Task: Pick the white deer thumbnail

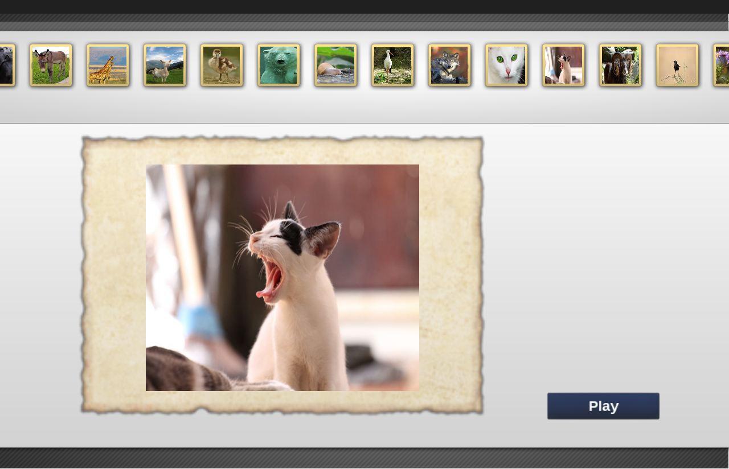Action: 165,65
